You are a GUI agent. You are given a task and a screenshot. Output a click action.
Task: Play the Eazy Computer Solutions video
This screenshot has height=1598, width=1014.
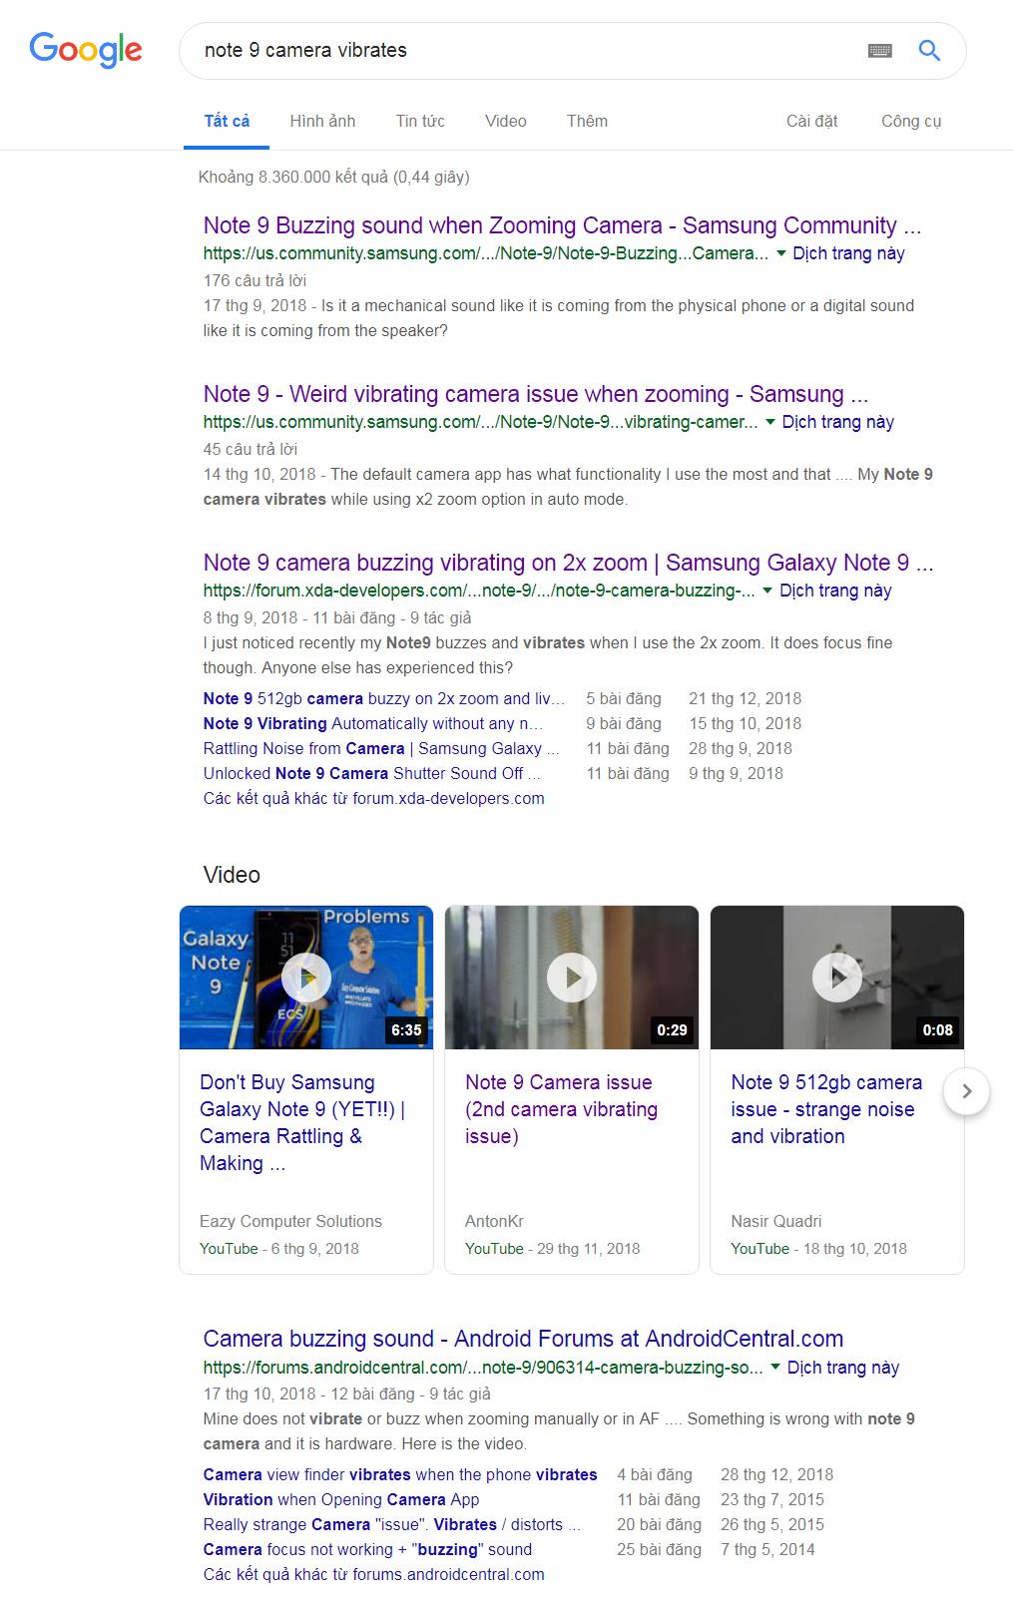click(x=305, y=978)
